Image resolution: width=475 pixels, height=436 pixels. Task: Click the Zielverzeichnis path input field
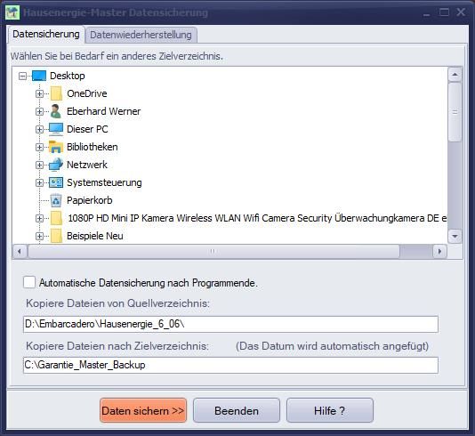[231, 365]
